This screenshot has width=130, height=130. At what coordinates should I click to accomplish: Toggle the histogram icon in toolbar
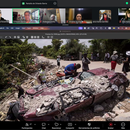point(43,37)
